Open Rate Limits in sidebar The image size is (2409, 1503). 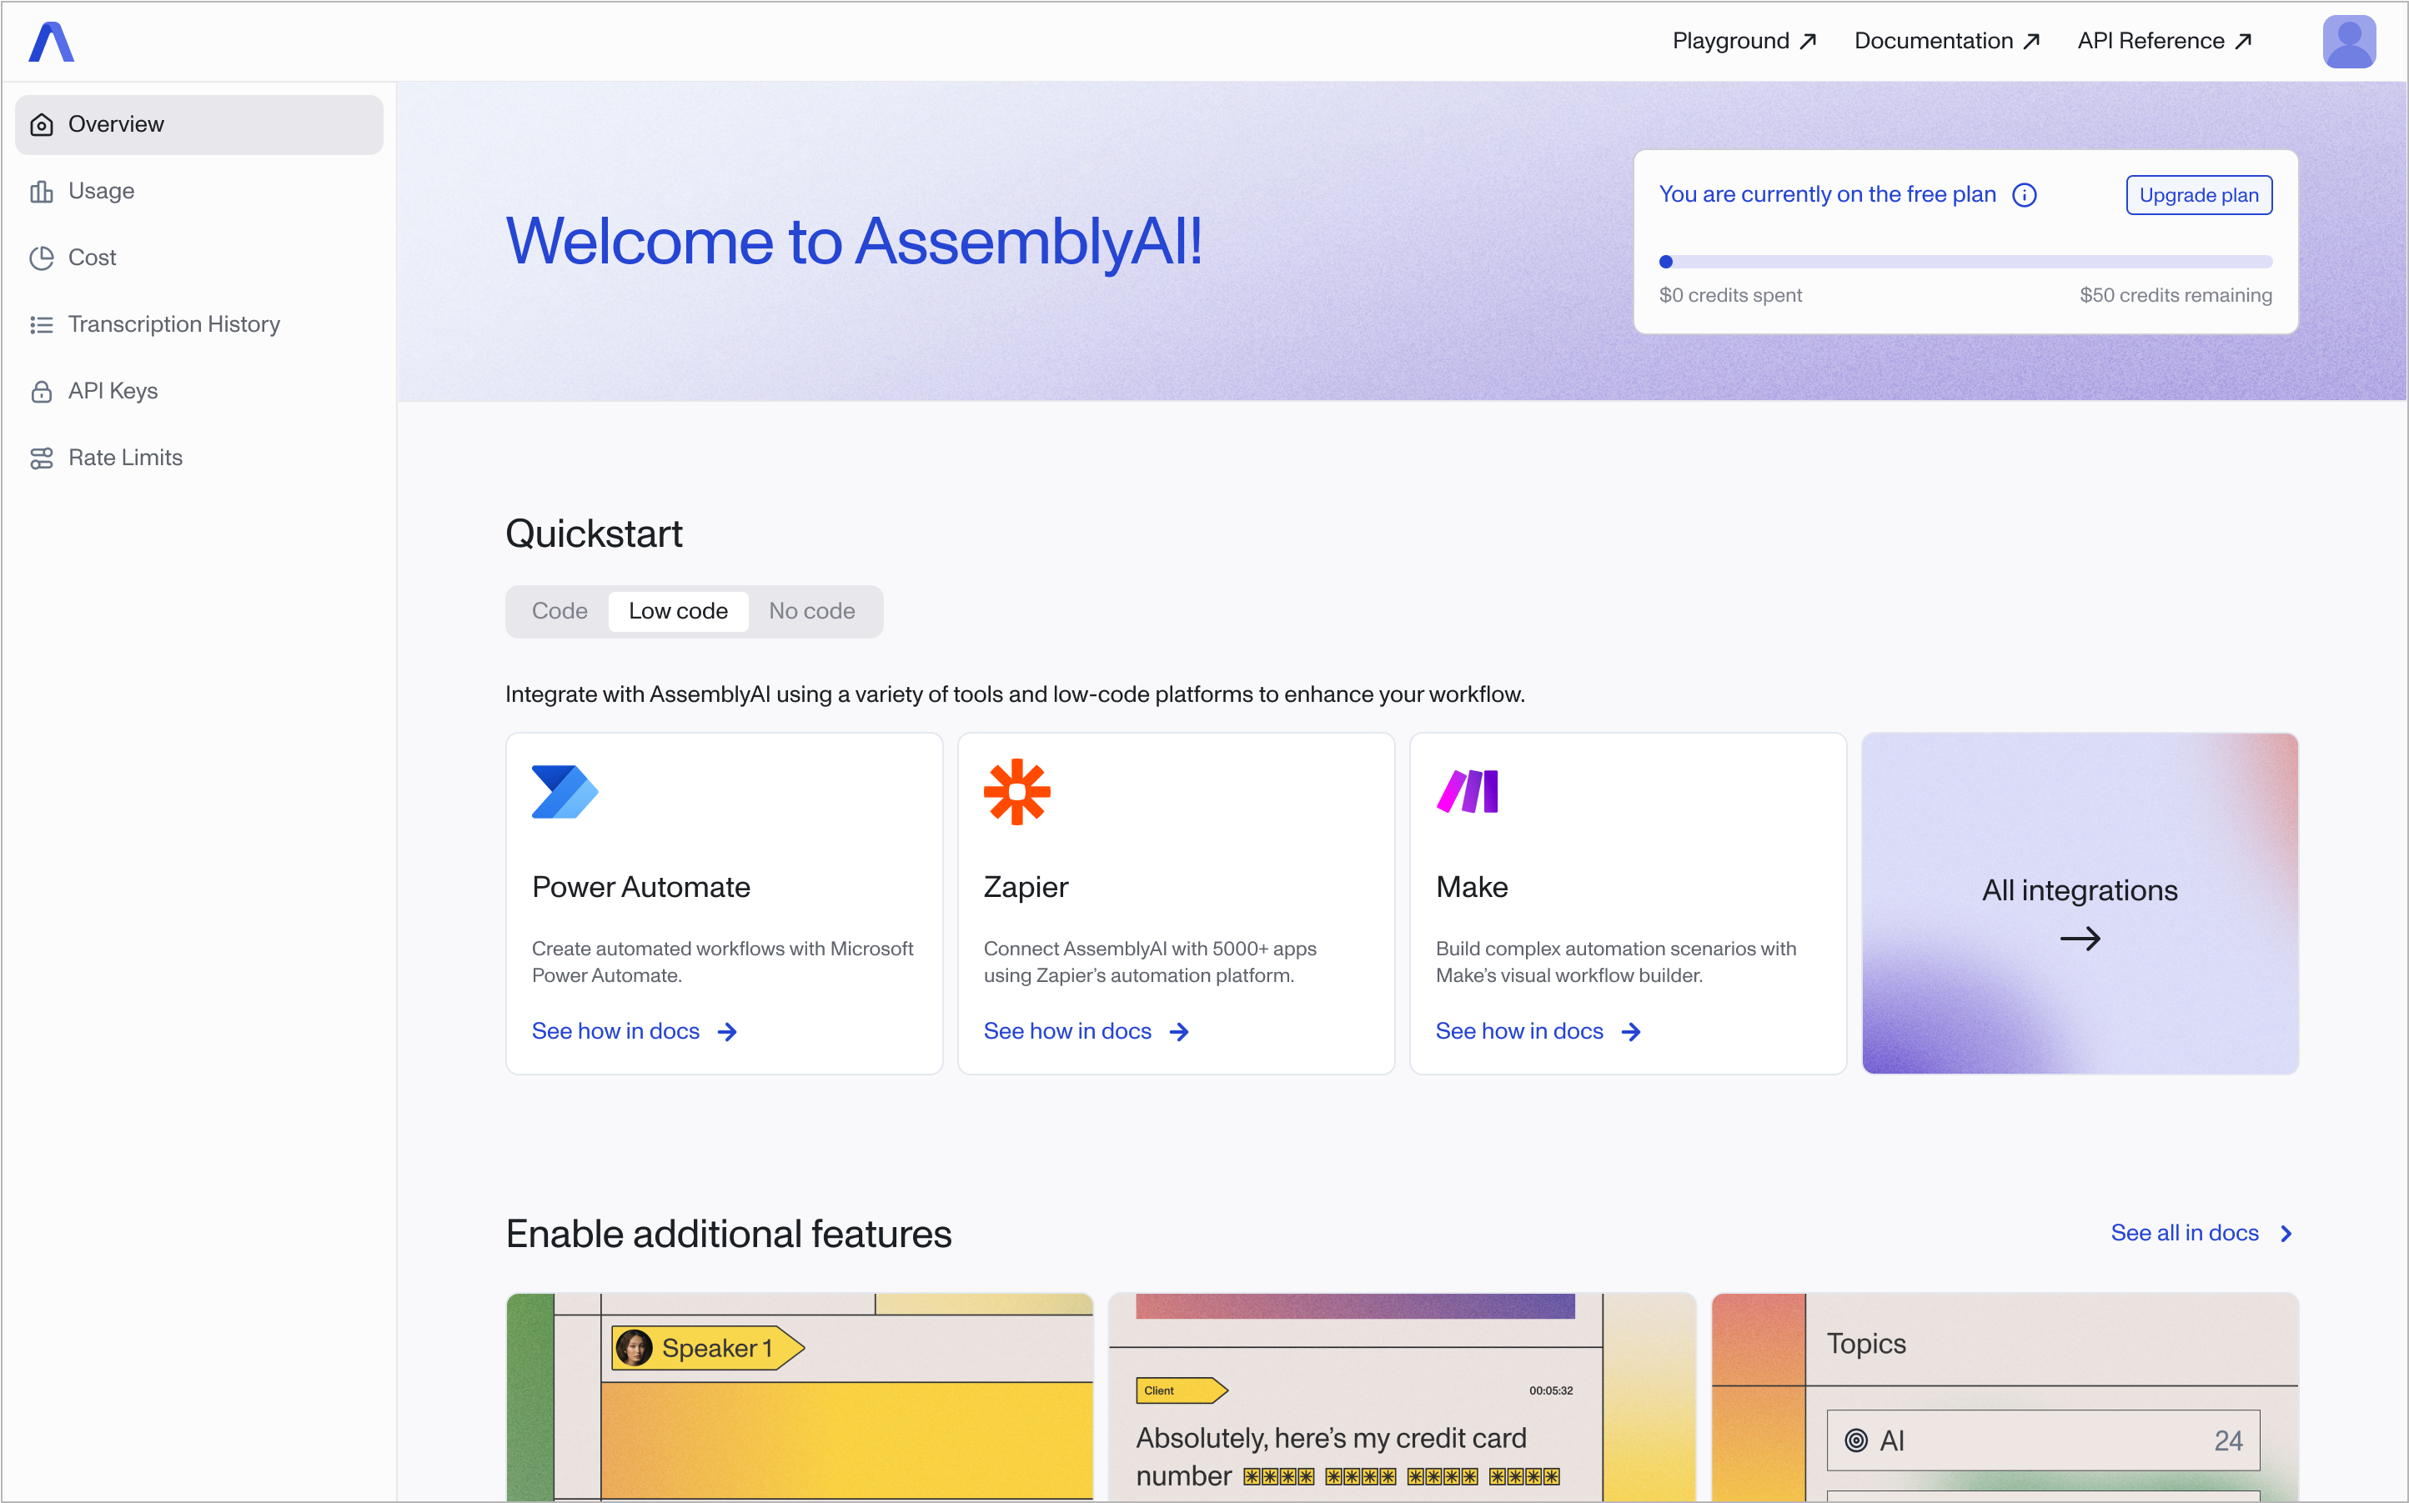[125, 458]
